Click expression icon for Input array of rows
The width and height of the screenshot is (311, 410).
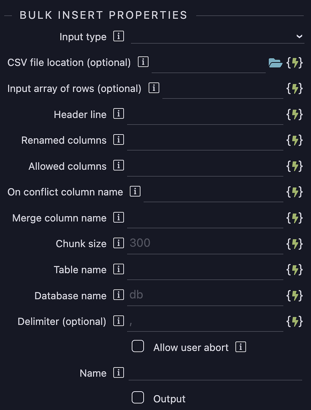[295, 88]
